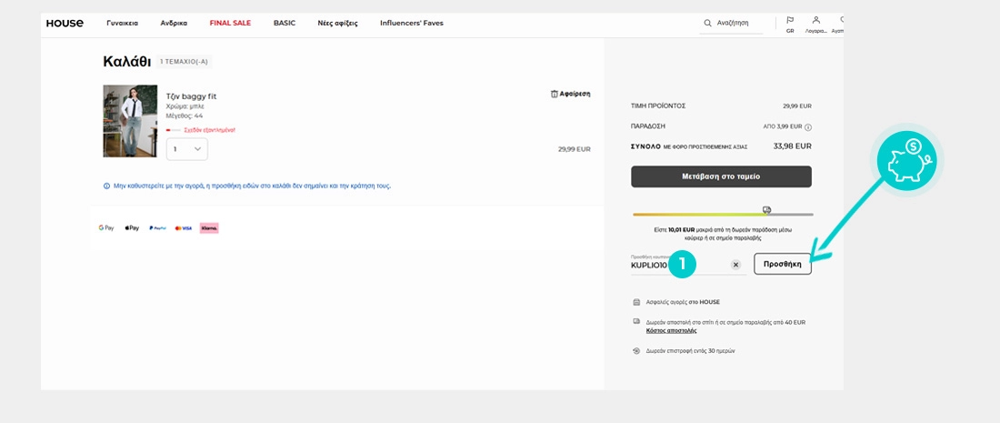Screen dimensions: 1000x423
Task: Open the Ανδρικά menu
Action: click(x=174, y=23)
